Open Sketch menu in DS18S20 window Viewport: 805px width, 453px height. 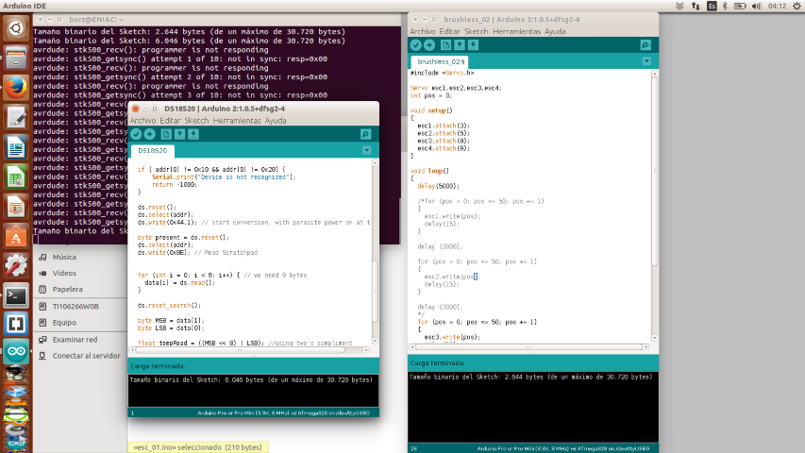point(196,121)
